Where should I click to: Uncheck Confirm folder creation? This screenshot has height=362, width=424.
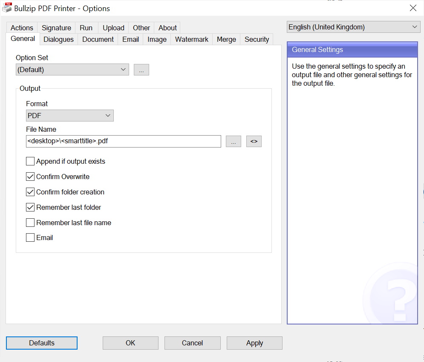pyautogui.click(x=30, y=192)
